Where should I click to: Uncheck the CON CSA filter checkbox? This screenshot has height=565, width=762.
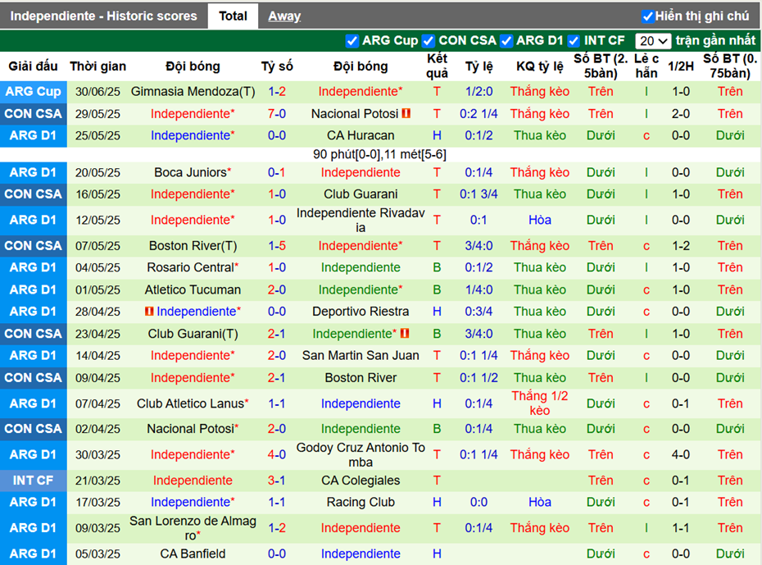tap(429, 41)
